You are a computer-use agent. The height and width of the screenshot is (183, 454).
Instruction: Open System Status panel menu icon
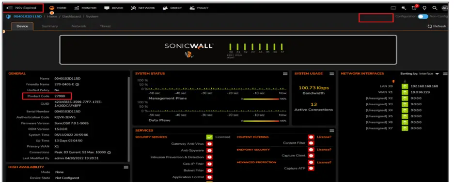point(285,74)
